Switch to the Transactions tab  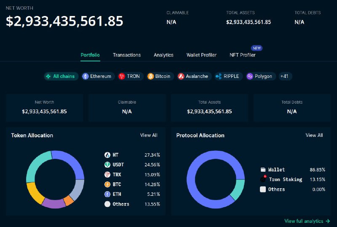(127, 55)
